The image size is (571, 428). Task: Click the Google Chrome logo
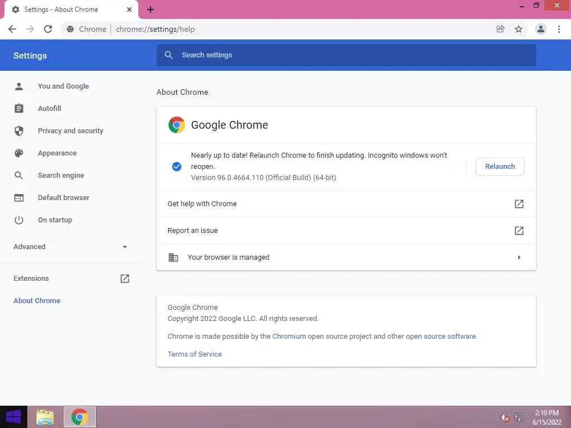click(177, 125)
